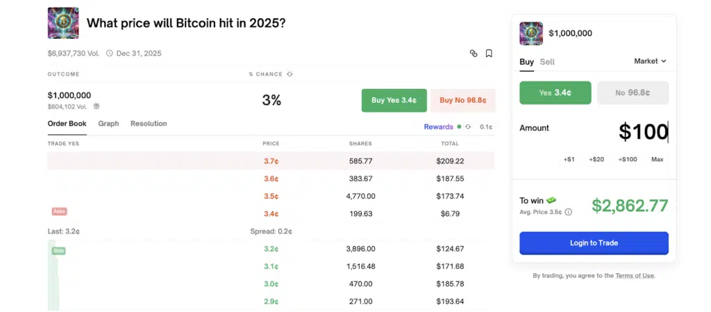Open the Market order type dropdown
The image size is (711, 312).
[x=650, y=61]
